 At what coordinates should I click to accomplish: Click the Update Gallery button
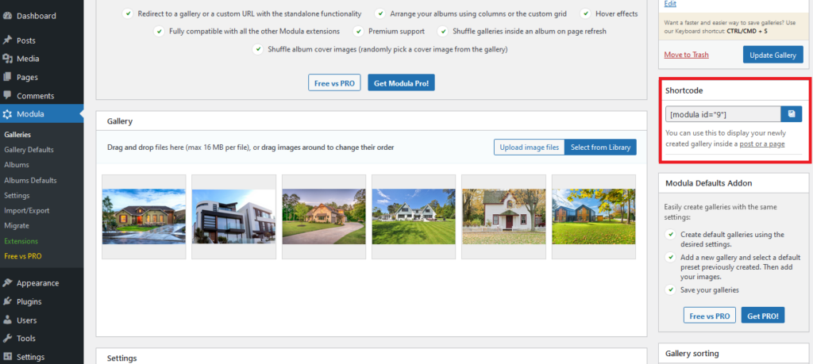[x=773, y=55]
